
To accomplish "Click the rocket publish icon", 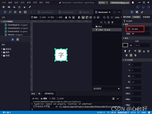I will [30, 7].
